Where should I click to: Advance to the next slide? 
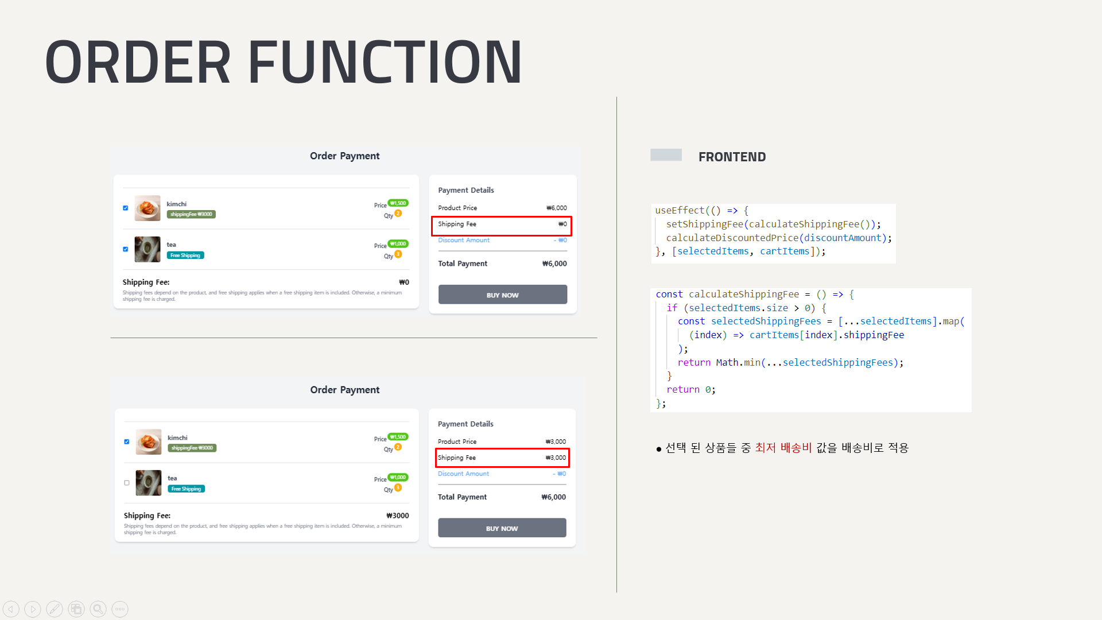33,609
